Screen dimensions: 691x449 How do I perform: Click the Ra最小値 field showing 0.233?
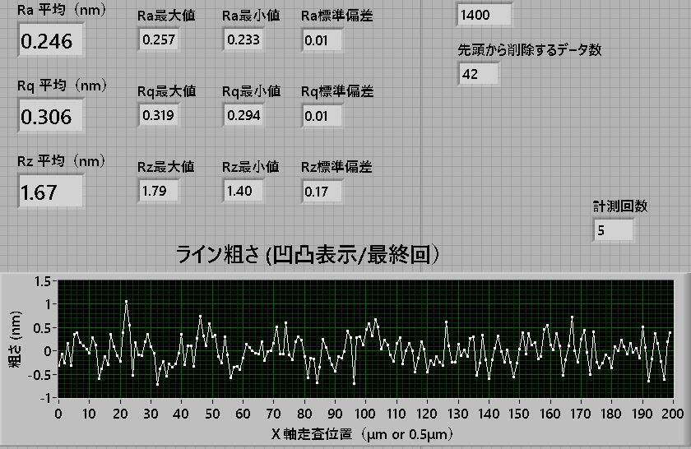point(243,39)
